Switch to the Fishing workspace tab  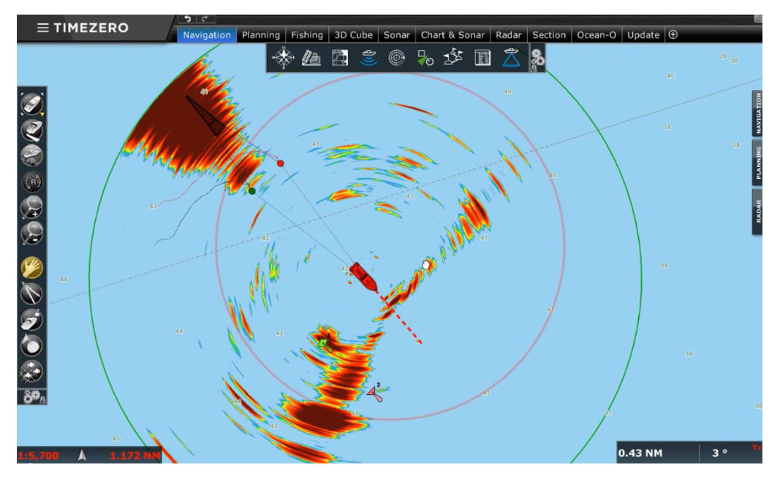click(307, 35)
